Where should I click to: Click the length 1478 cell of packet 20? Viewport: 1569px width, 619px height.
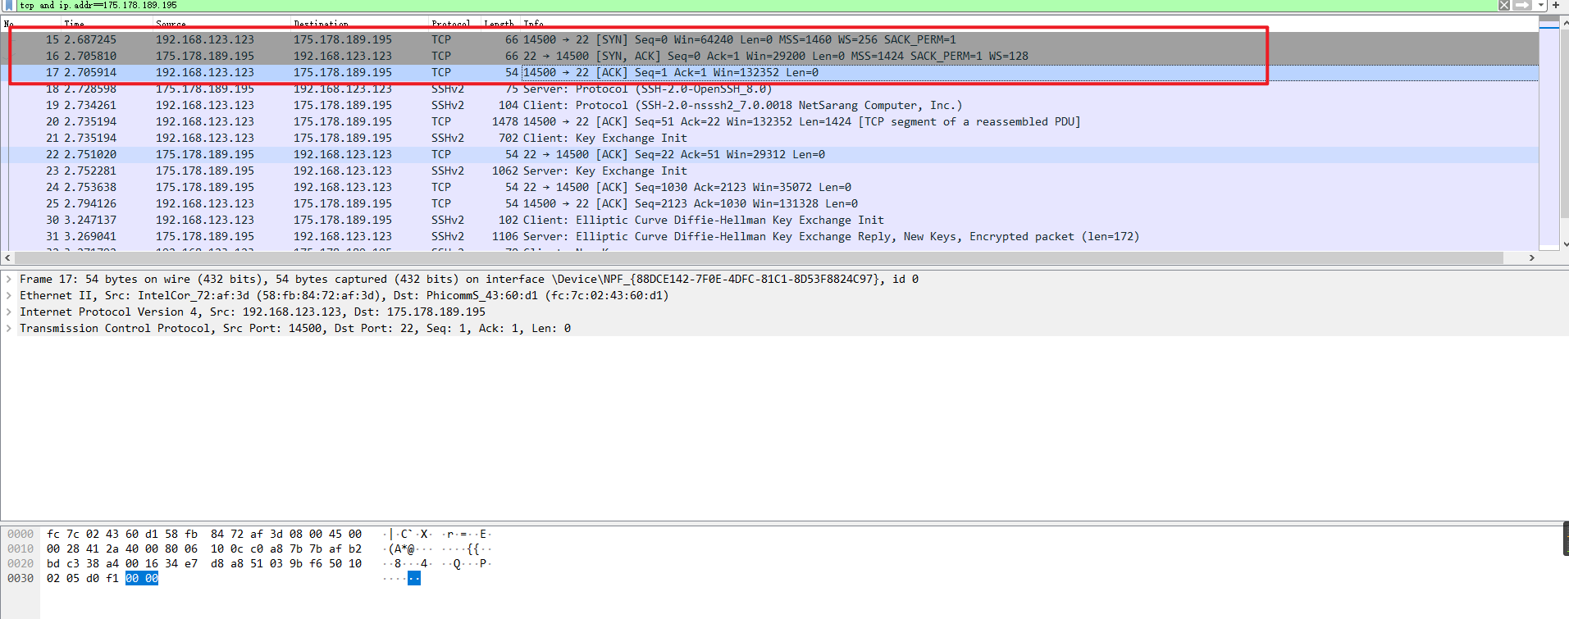(x=505, y=121)
